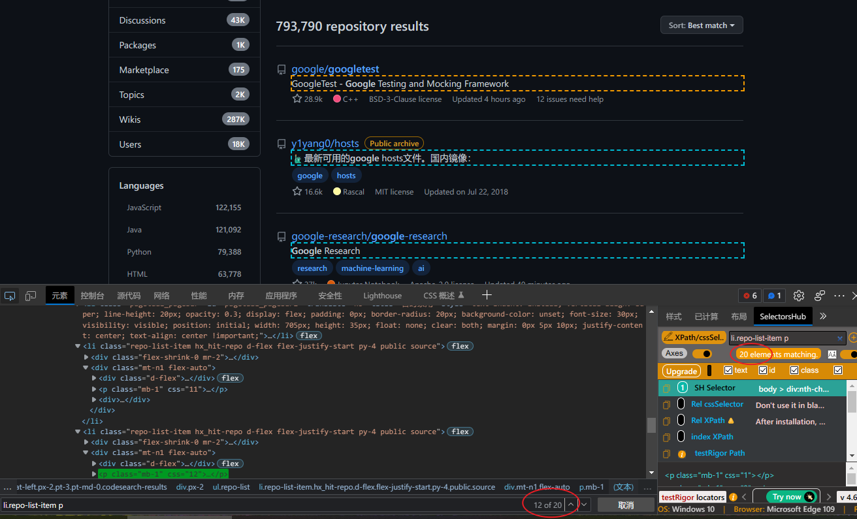Click the Upgrade button
The image size is (857, 519).
click(x=681, y=371)
